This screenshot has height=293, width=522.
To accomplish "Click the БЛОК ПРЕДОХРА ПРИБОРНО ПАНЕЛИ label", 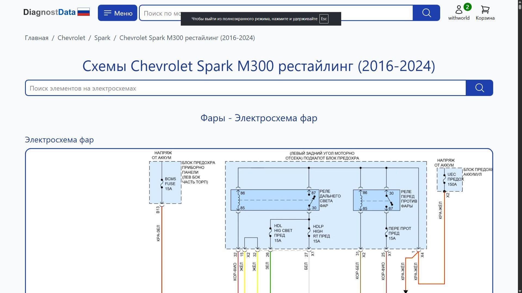I will tap(198, 172).
